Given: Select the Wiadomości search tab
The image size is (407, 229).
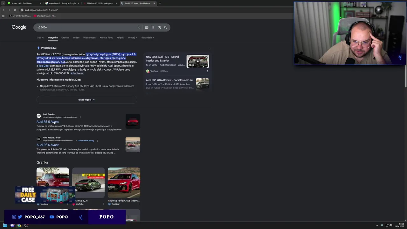Looking at the screenshot, I should coord(90,38).
